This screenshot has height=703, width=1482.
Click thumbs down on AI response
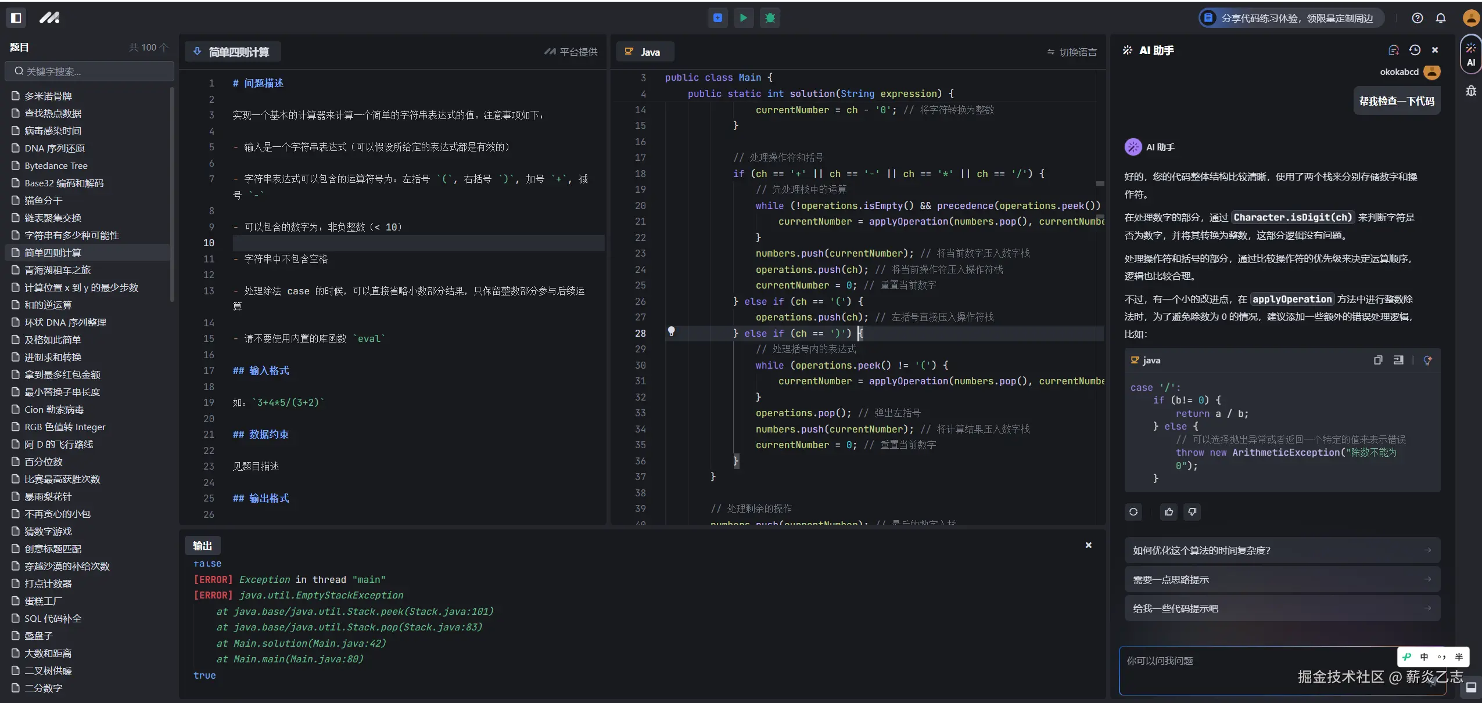coord(1192,512)
